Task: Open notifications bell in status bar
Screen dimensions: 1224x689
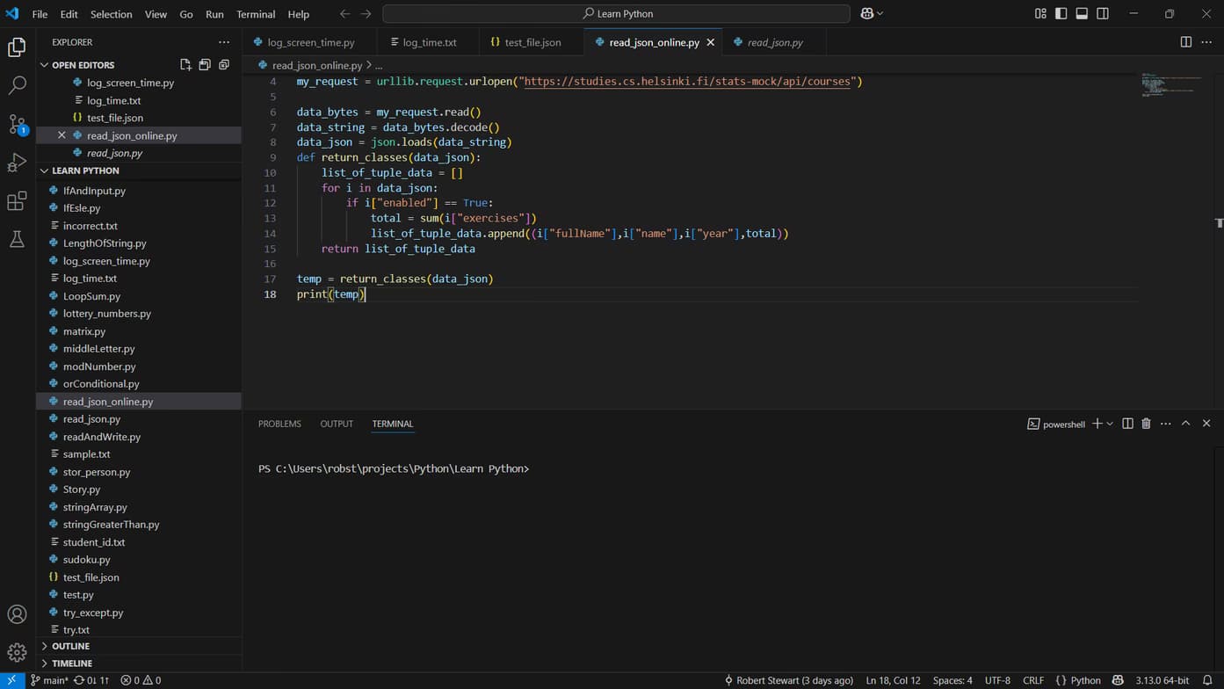Action: tap(1207, 680)
